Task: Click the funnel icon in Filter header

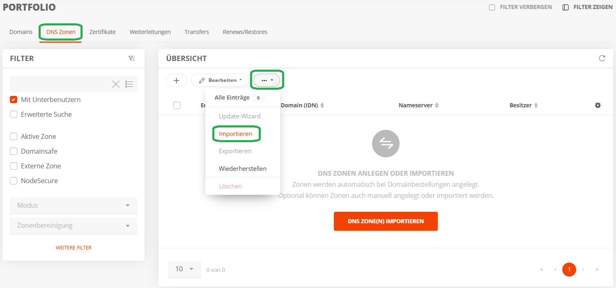Action: tap(131, 59)
